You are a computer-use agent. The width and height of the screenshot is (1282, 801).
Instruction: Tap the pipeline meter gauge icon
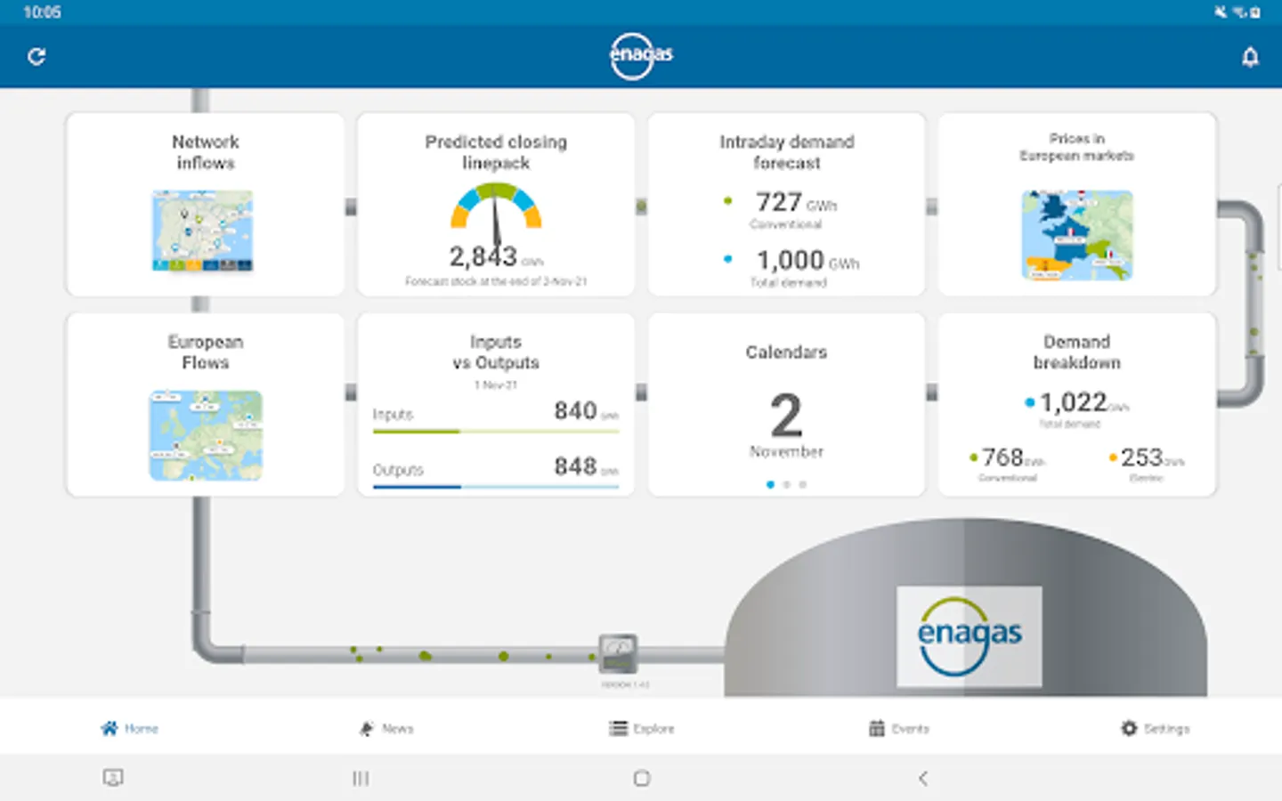(618, 655)
